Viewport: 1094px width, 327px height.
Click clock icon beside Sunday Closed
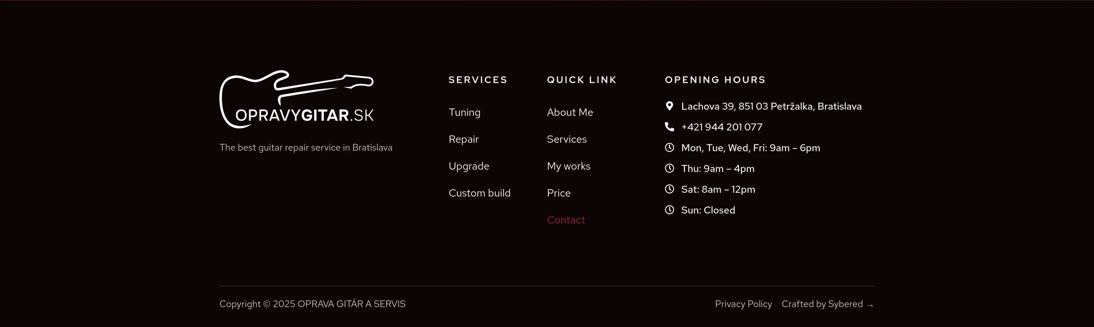point(669,210)
